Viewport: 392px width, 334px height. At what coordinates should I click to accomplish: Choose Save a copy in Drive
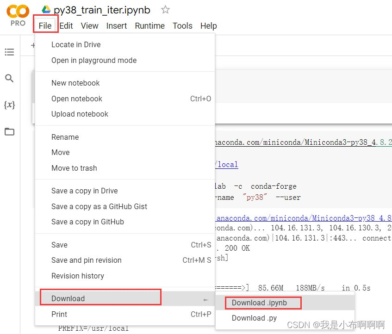[84, 191]
